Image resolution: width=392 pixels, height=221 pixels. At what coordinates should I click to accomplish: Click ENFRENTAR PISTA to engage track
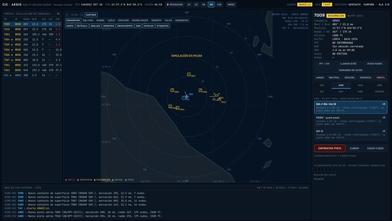pos(330,148)
